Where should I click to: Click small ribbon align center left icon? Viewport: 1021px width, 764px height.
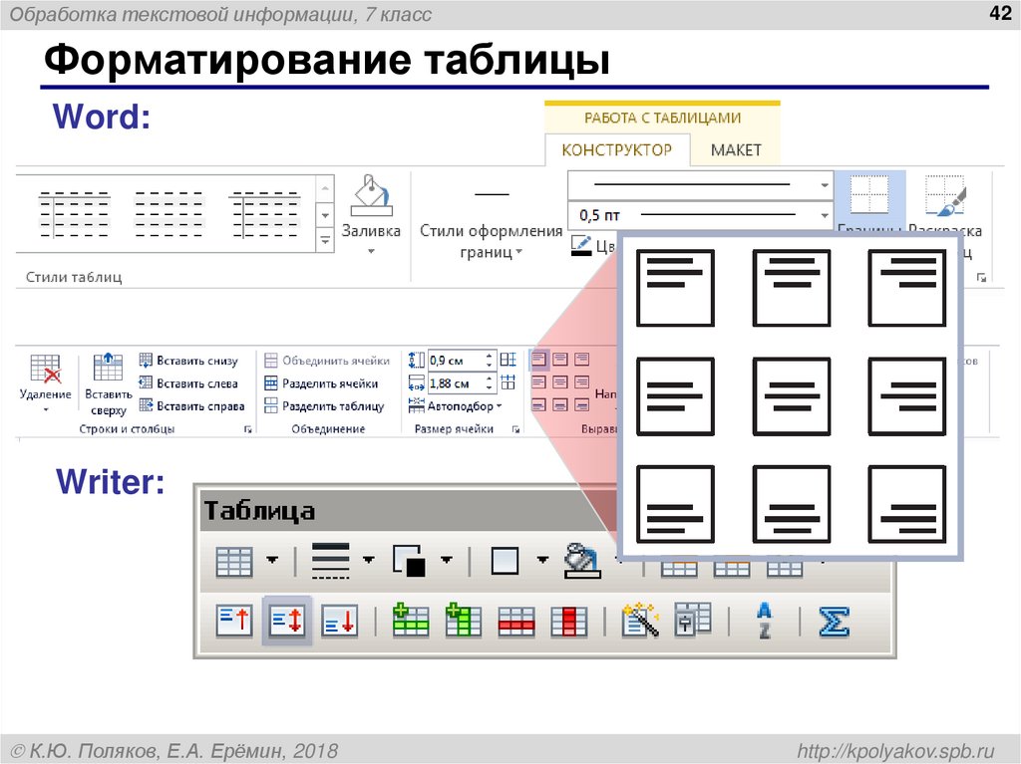coord(538,382)
